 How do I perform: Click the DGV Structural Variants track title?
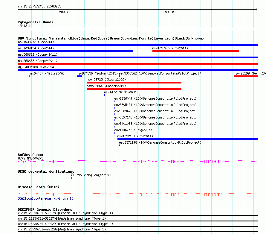111,38
